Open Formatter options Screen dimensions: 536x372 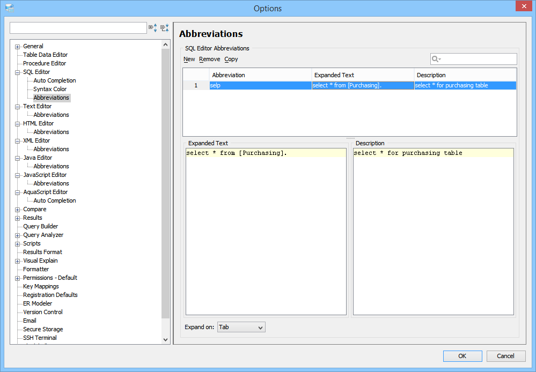click(x=36, y=269)
